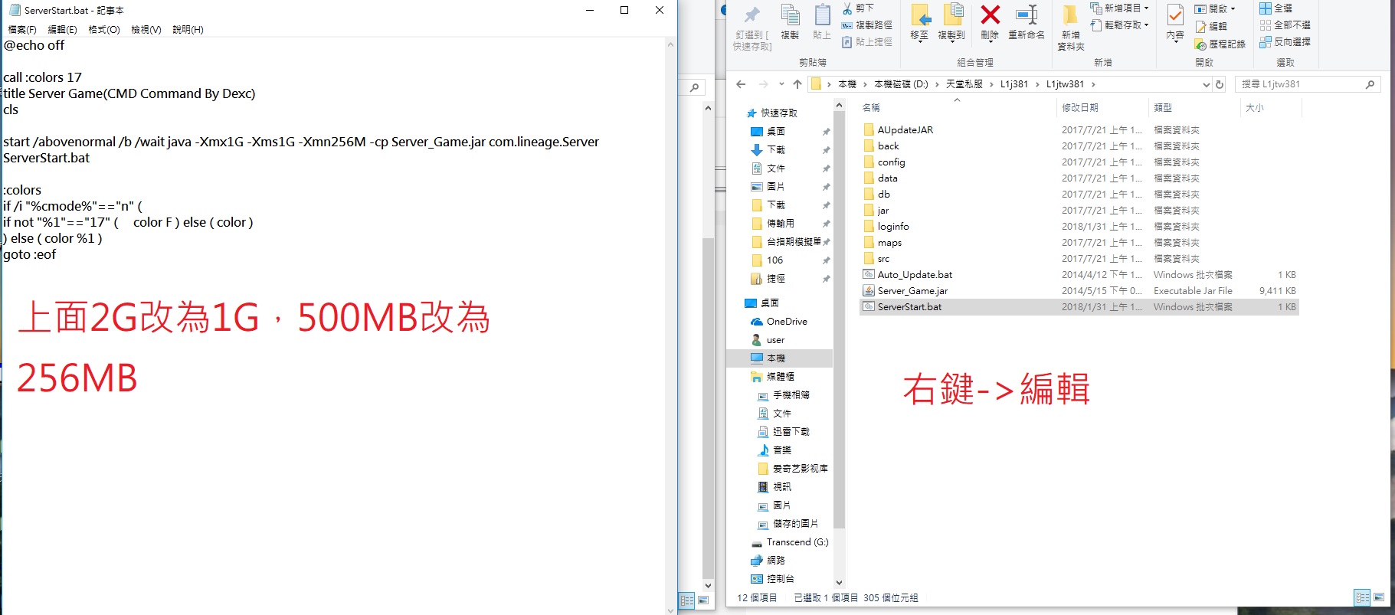
Task: Click the 剪下 (Cut) scissors icon
Action: point(858,8)
